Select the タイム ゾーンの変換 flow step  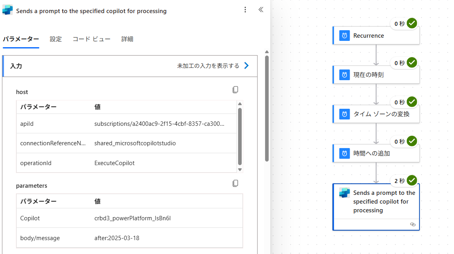pos(376,114)
